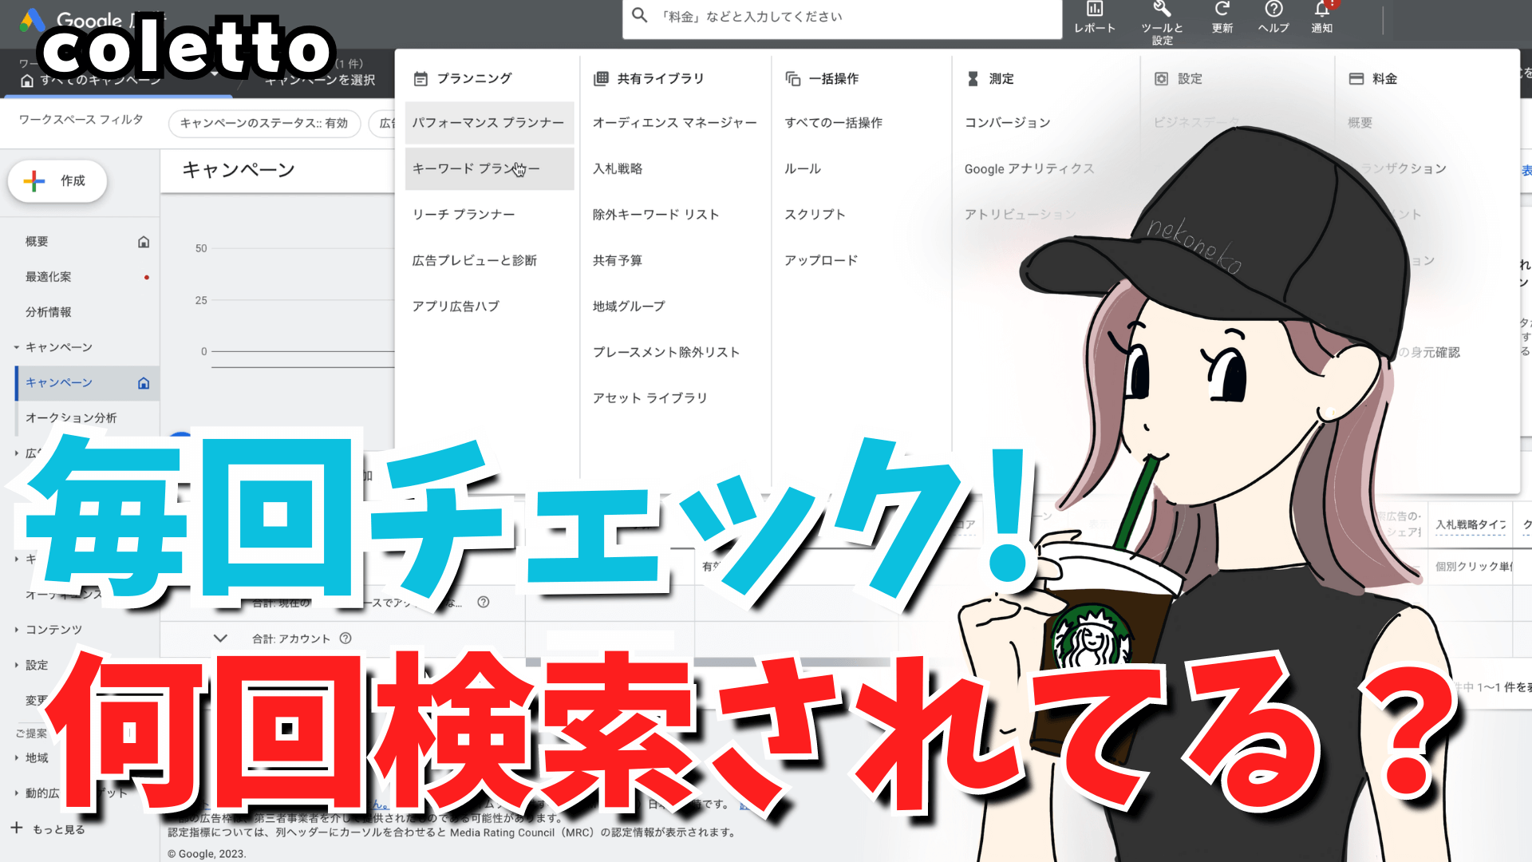Click the home icon in the キャンペーン sidebar row

144,383
